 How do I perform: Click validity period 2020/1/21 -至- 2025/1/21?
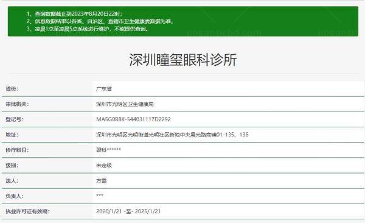tap(128, 211)
